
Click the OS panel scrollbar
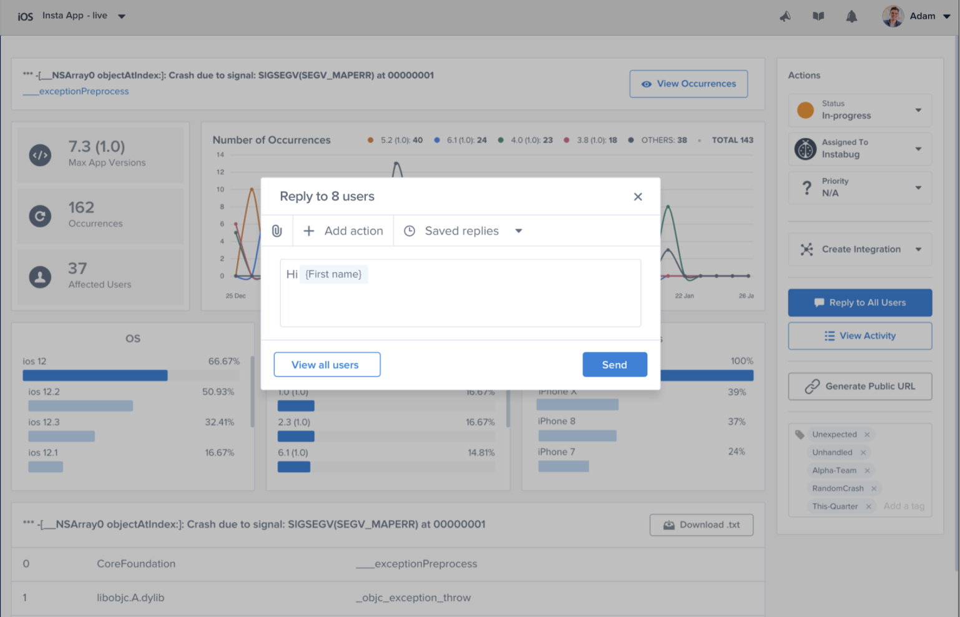point(252,392)
